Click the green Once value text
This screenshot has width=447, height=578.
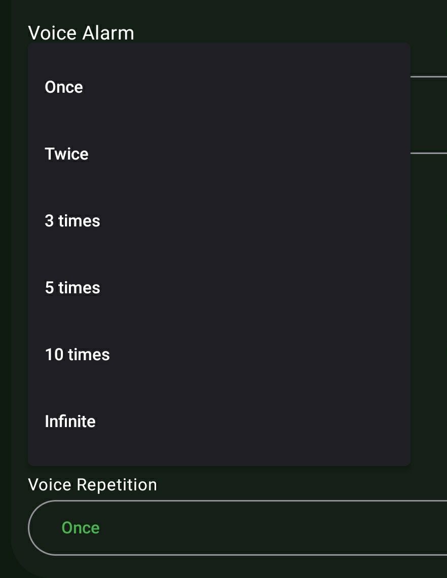(x=81, y=528)
